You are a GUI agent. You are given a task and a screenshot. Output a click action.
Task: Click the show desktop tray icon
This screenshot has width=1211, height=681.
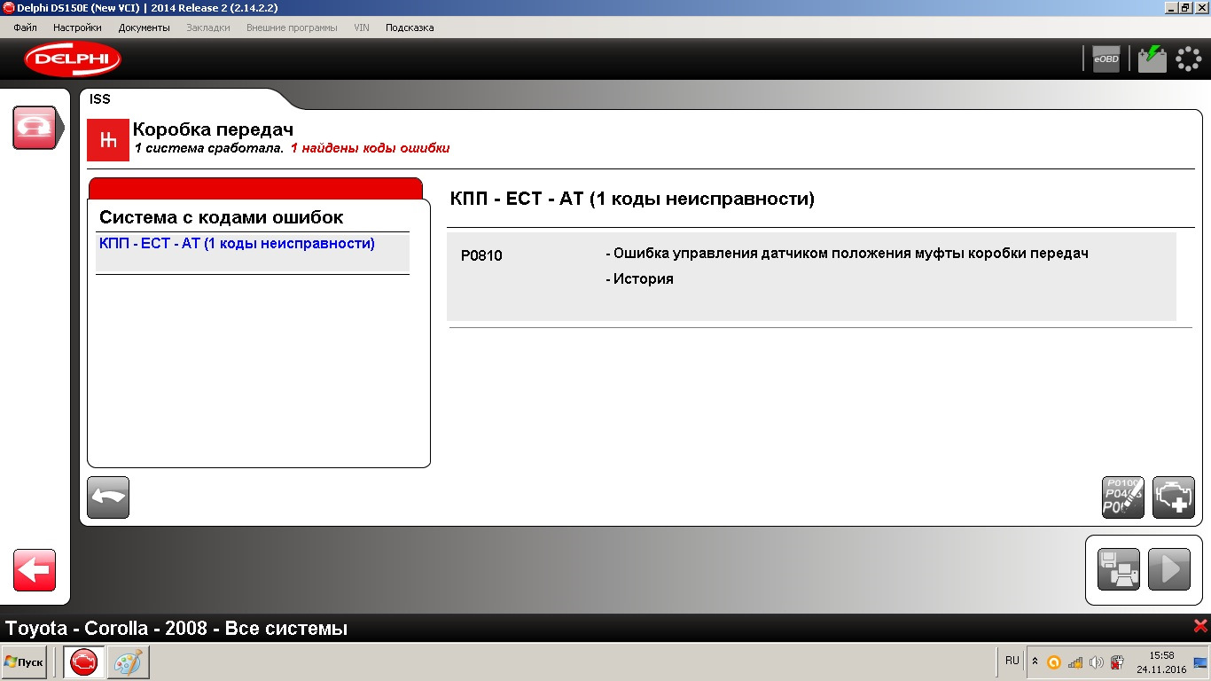coord(1199,661)
